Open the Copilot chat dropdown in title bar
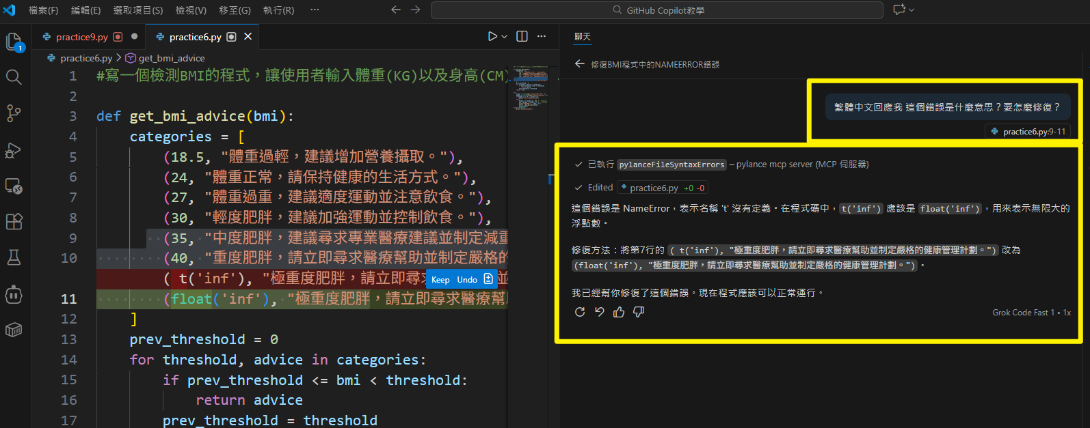The width and height of the screenshot is (1090, 428). 903,10
